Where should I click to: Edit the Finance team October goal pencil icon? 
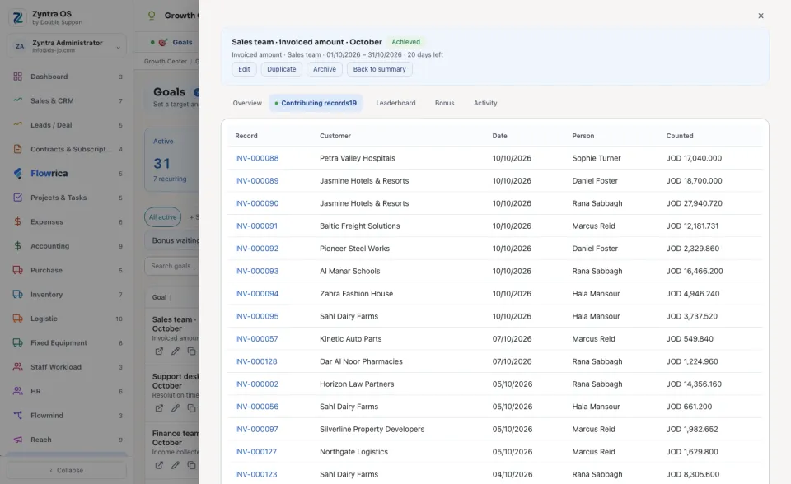175,465
